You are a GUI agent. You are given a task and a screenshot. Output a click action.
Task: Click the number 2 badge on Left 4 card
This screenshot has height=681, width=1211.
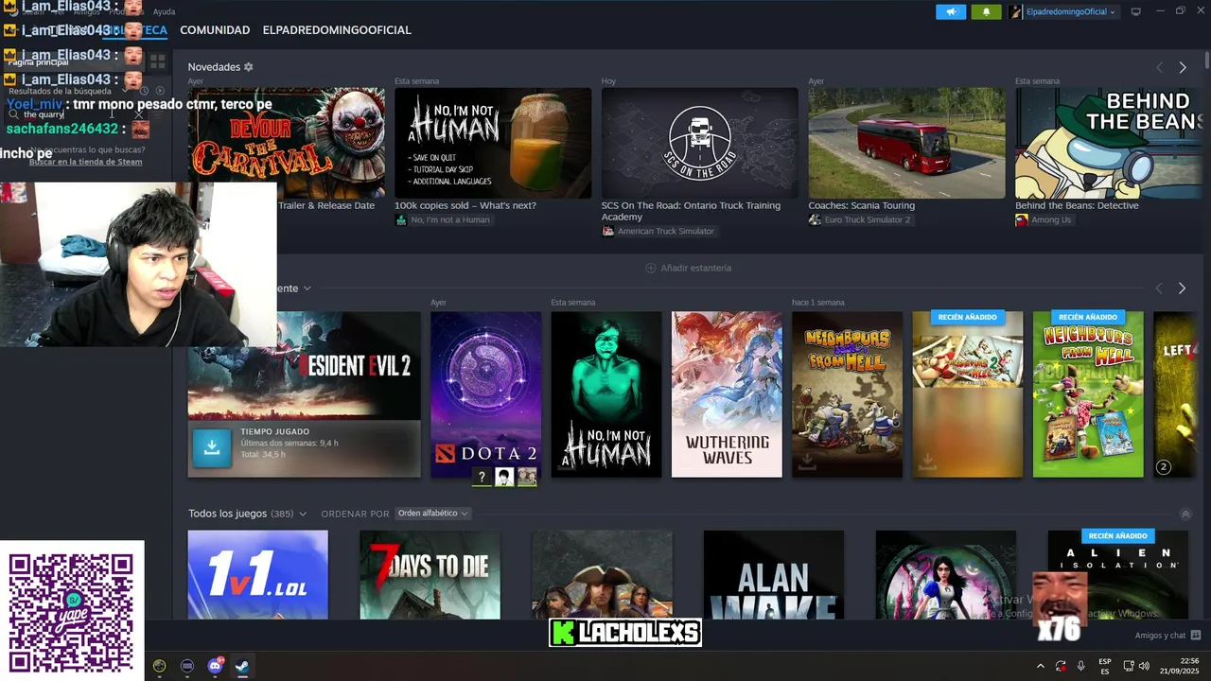coord(1164,467)
